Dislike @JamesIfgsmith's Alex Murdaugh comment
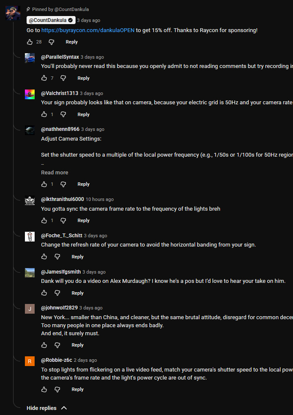 57,293
